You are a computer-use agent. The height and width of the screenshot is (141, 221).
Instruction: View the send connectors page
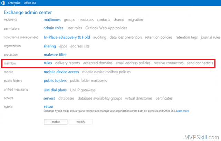(x=200, y=63)
